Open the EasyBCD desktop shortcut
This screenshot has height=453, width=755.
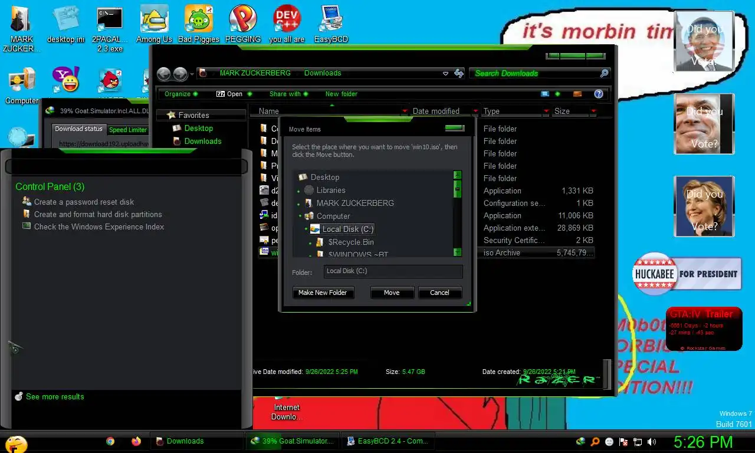coord(331,24)
